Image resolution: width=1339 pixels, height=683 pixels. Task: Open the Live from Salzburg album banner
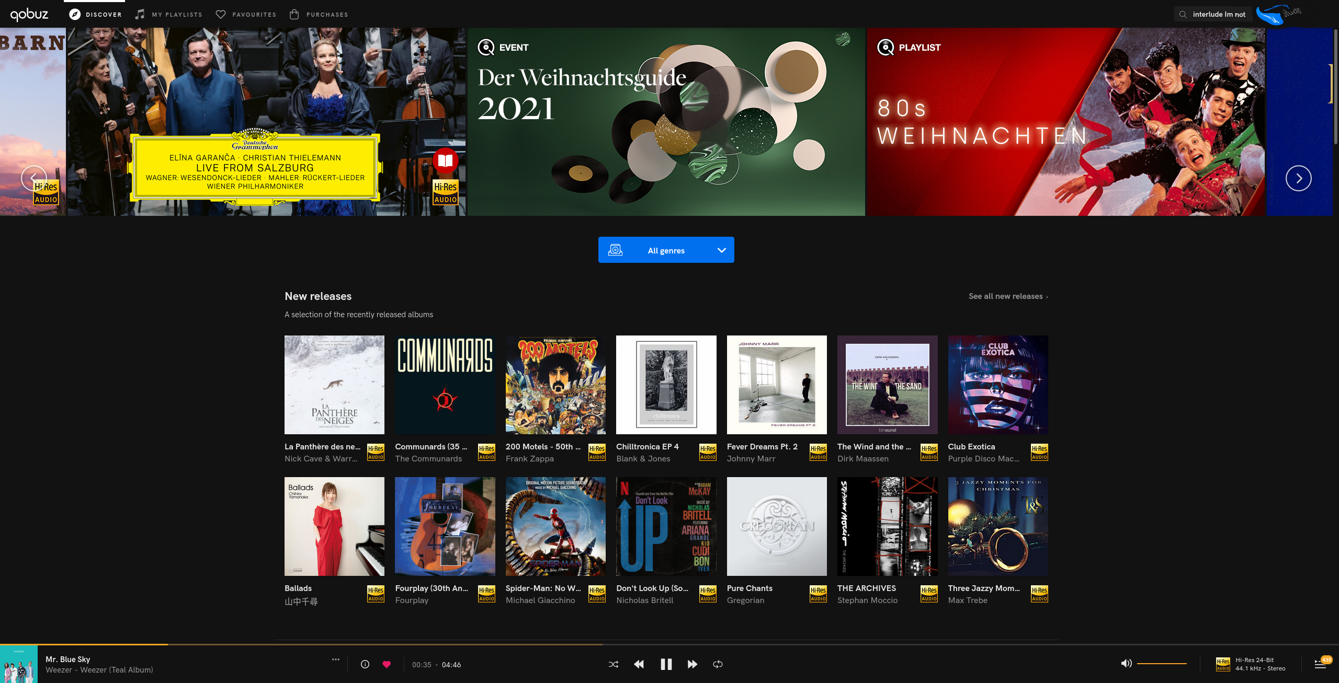coord(267,121)
